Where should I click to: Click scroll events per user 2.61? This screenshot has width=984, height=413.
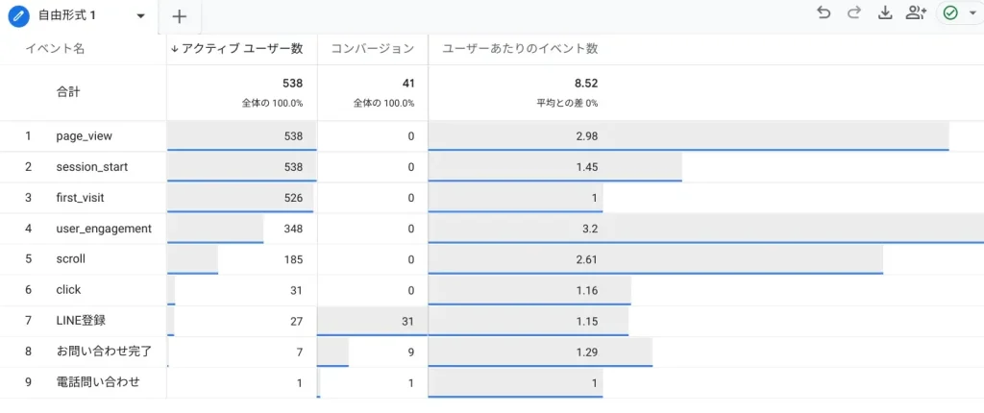coord(587,259)
